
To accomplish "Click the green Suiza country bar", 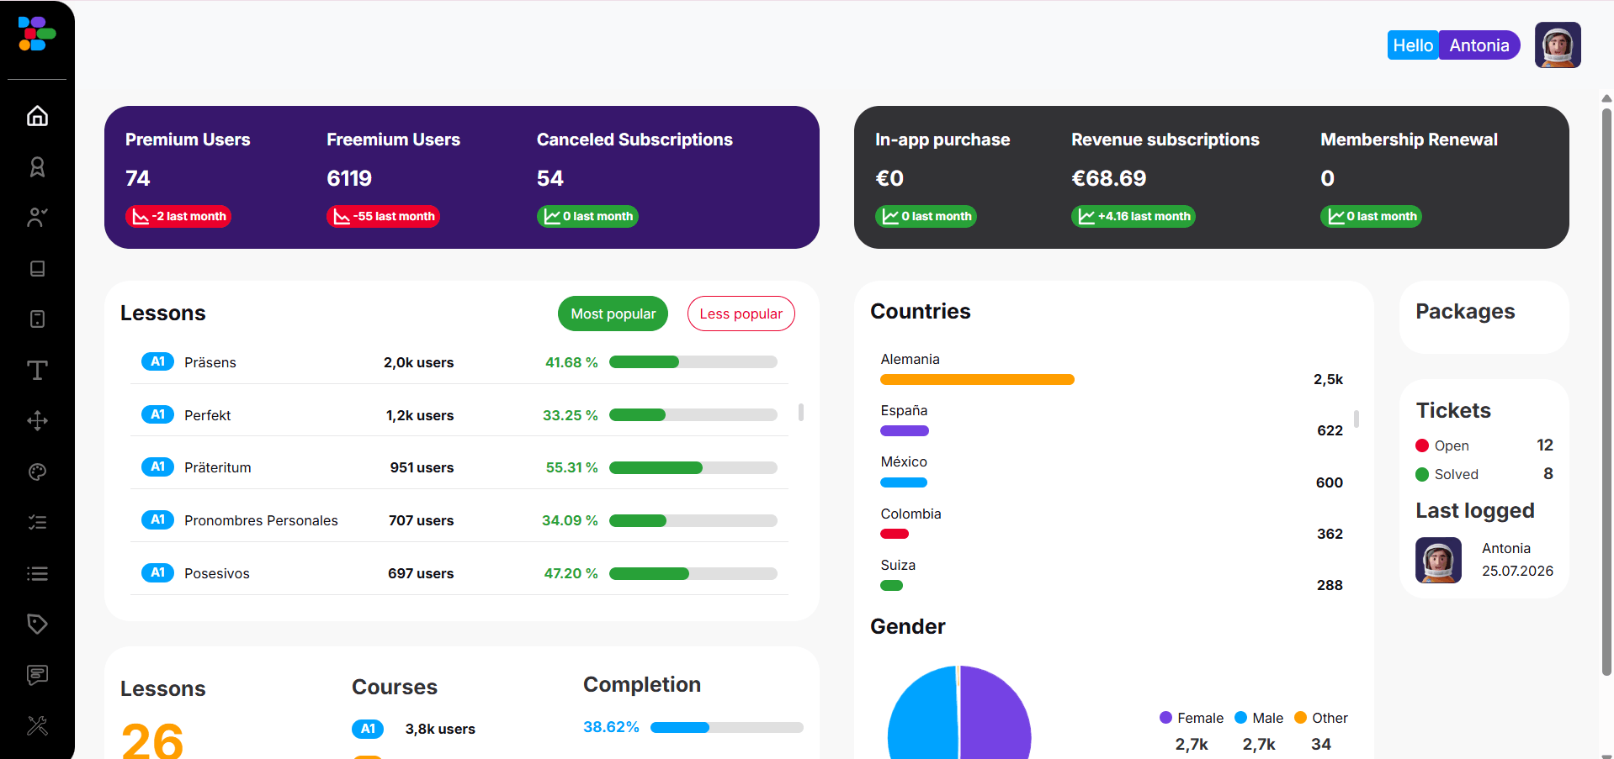I will 891,585.
